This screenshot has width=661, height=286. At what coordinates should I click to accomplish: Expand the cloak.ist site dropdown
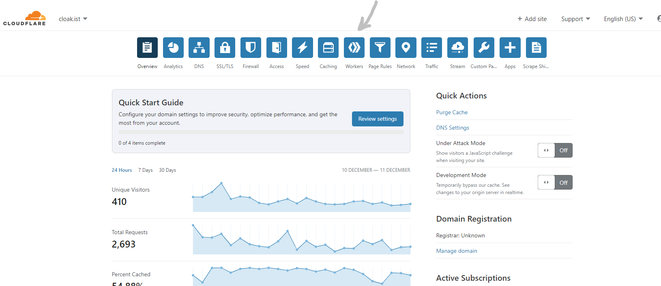tap(73, 19)
